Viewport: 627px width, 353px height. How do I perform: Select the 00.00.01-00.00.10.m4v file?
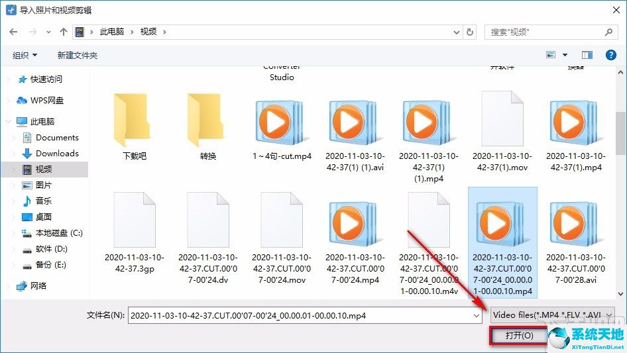click(429, 244)
